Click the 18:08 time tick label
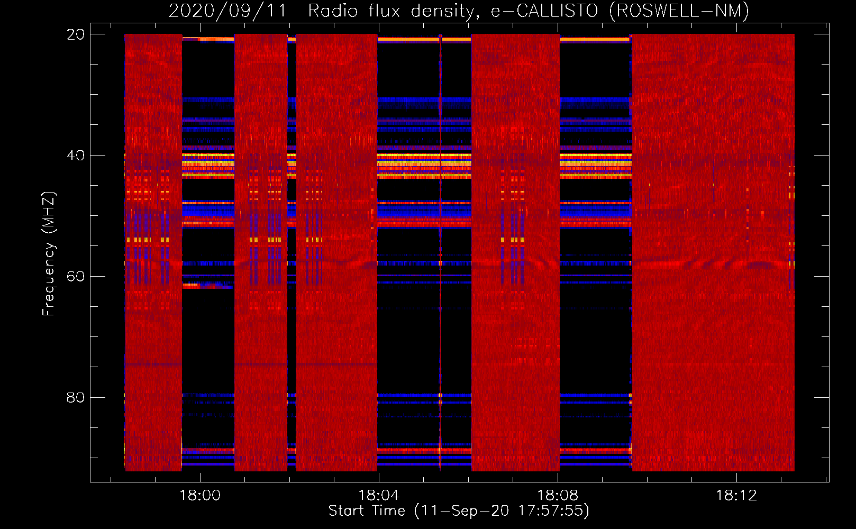The width and height of the screenshot is (856, 529). point(558,496)
